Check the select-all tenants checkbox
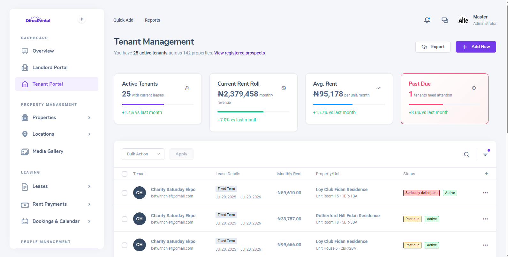This screenshot has height=257, width=508. click(125, 174)
